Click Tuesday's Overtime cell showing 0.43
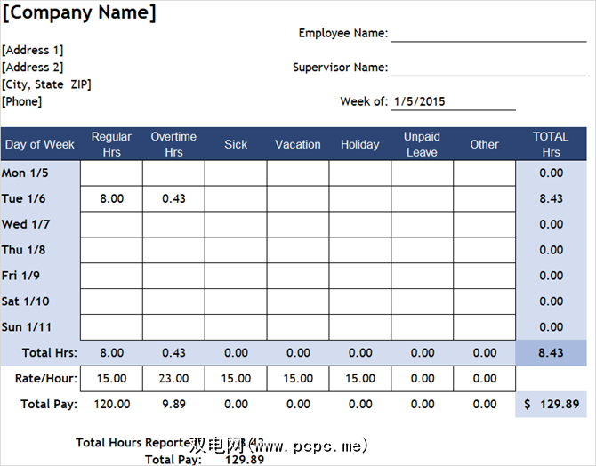The width and height of the screenshot is (596, 466). (173, 198)
